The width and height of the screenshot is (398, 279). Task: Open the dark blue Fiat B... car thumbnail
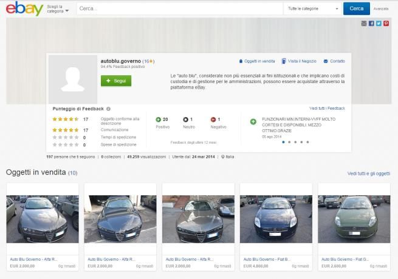pyautogui.click(x=276, y=219)
